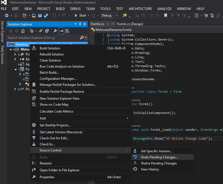Toggle bookmark using the bookmark icon
Viewport: 223px width, 184px height.
pos(166,15)
